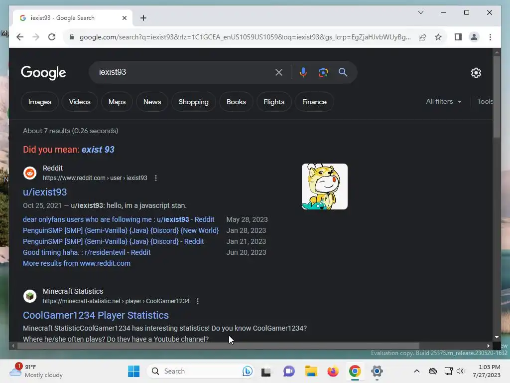Image resolution: width=510 pixels, height=383 pixels.
Task: Switch to the Finance results filter
Action: coord(314,102)
